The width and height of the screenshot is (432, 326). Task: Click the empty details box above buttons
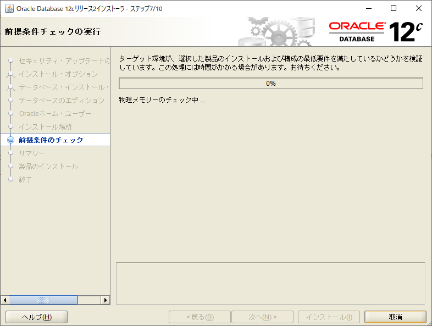click(270, 283)
